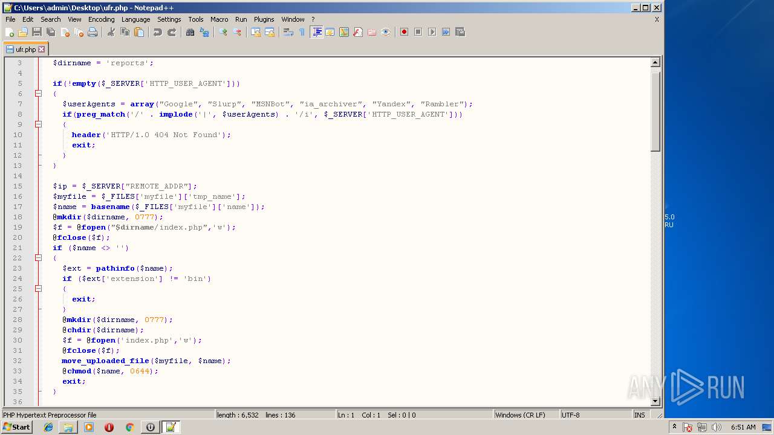Click 'length : 6,532' status field
The image size is (774, 435).
tap(238, 415)
